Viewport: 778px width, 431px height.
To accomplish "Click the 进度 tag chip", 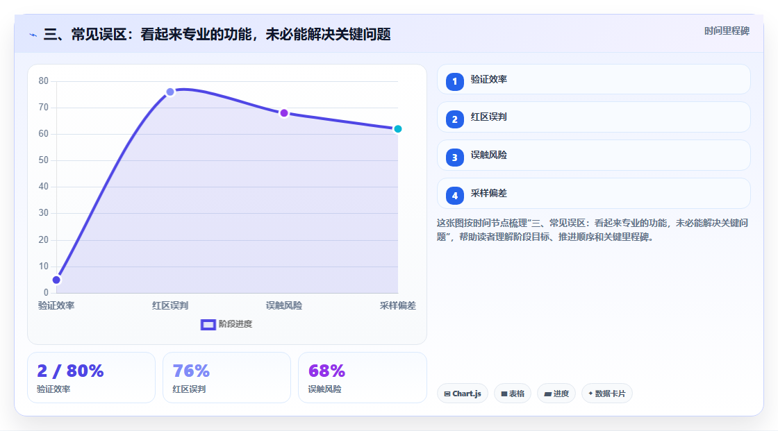I will [x=556, y=394].
